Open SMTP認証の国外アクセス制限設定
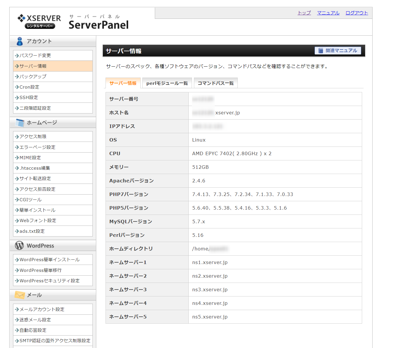394x348 pixels. (x=53, y=340)
